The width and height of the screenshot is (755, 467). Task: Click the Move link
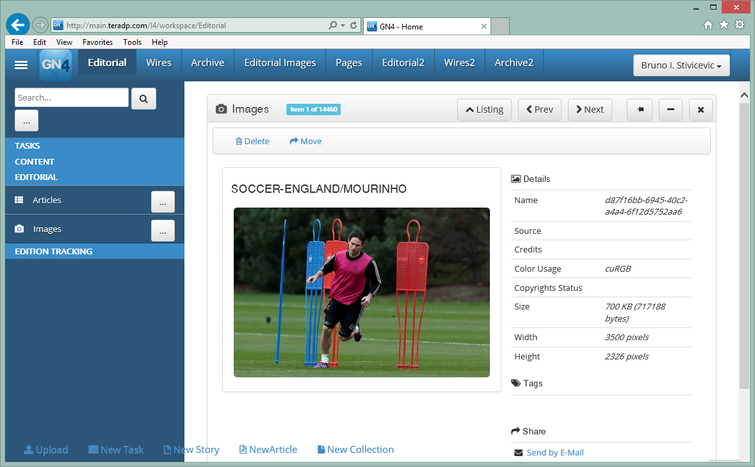tap(305, 141)
